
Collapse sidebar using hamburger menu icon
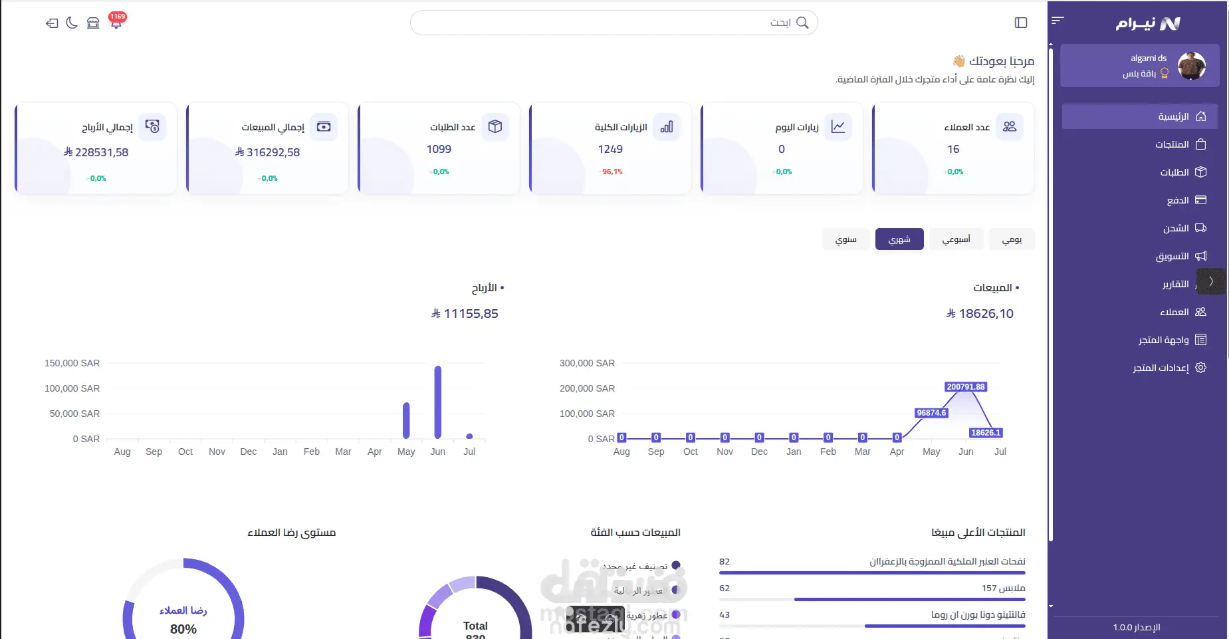tap(1058, 21)
